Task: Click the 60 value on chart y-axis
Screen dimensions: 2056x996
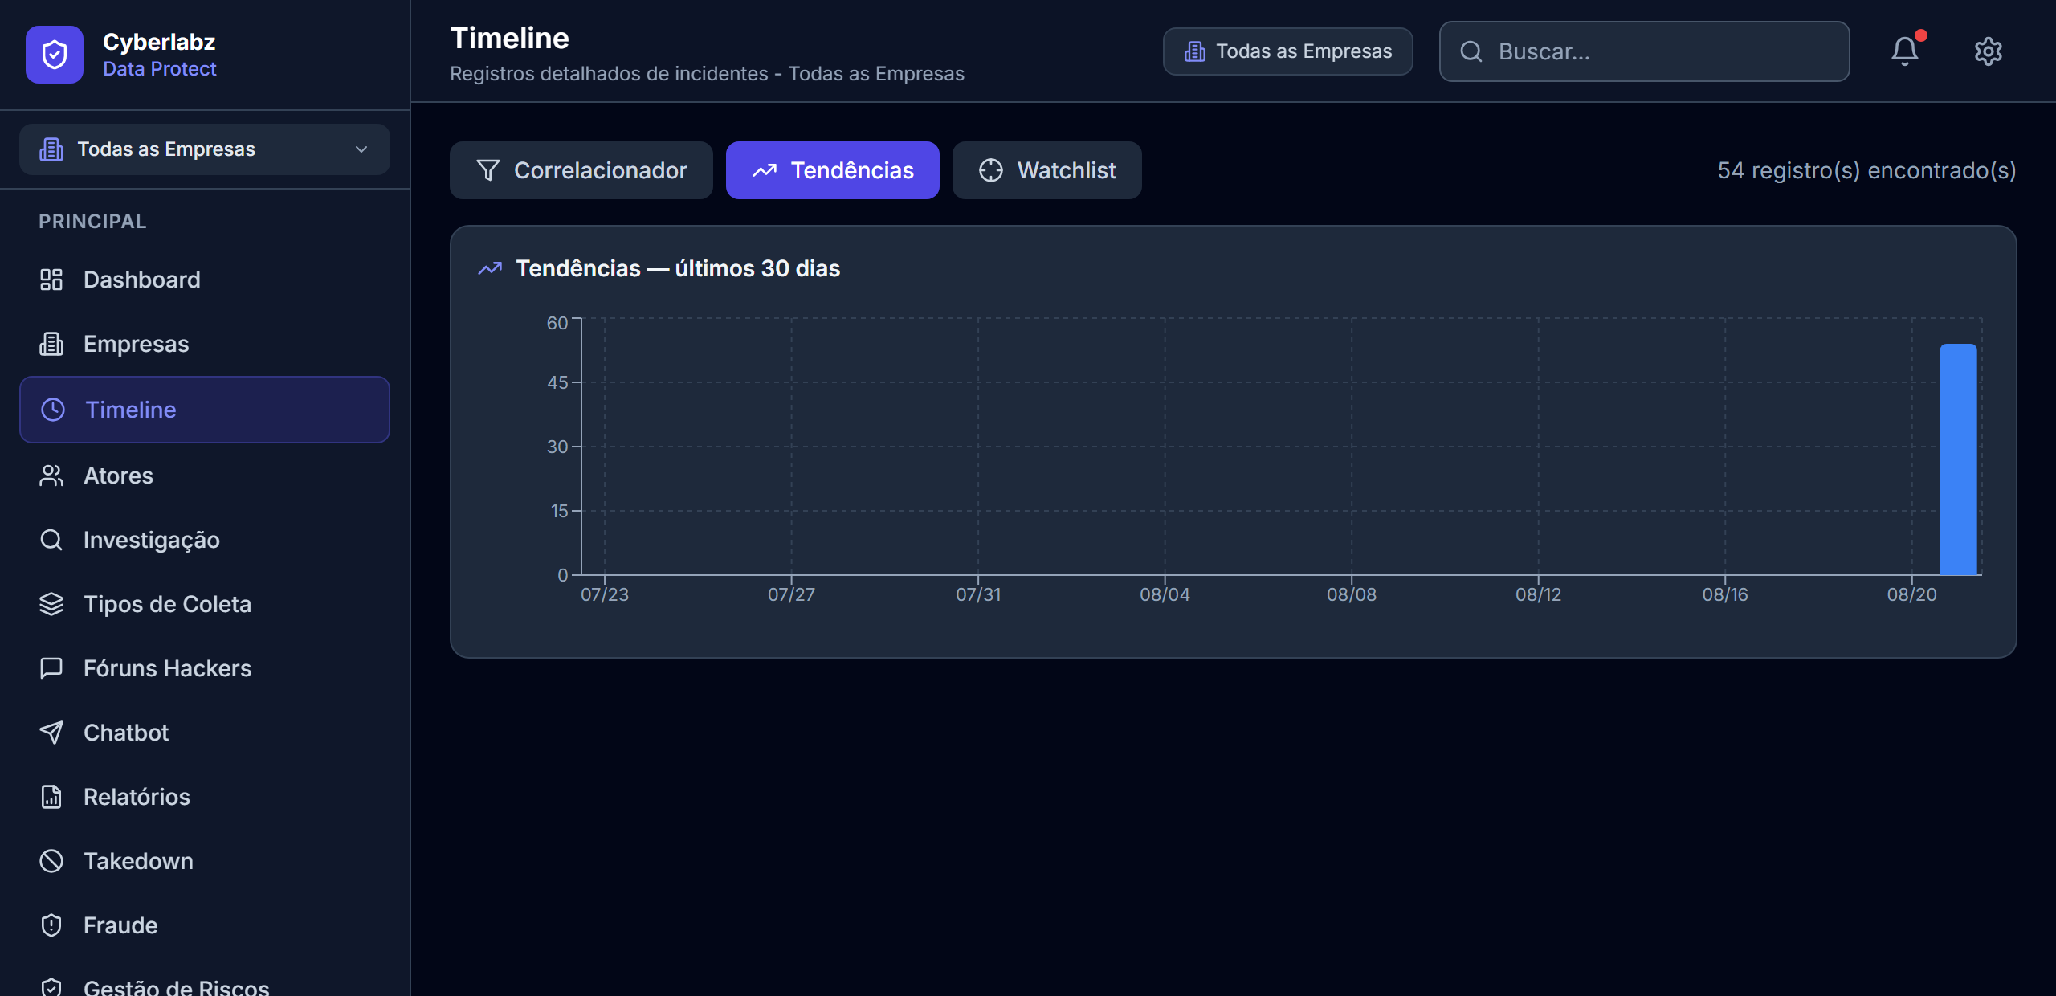Action: tap(557, 323)
